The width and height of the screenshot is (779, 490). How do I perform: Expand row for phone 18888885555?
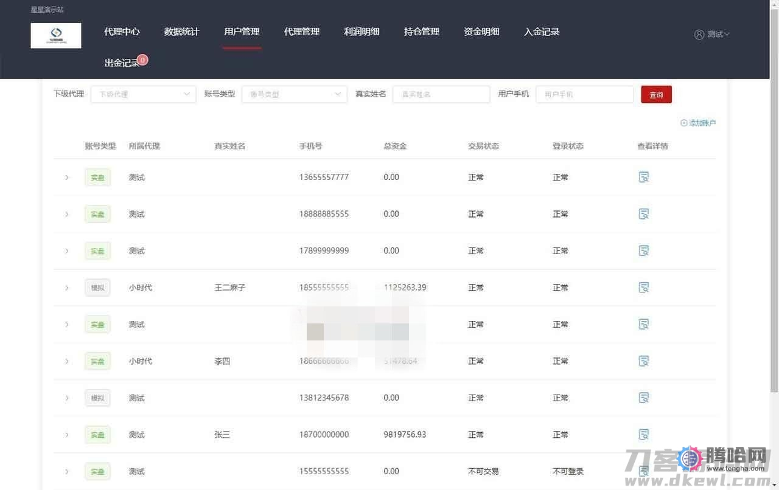click(67, 214)
